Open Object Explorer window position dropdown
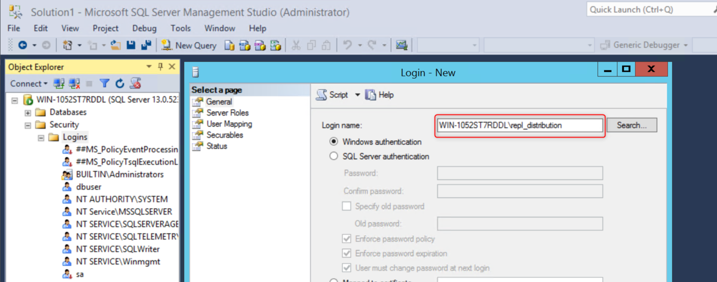The width and height of the screenshot is (717, 282). [x=149, y=67]
